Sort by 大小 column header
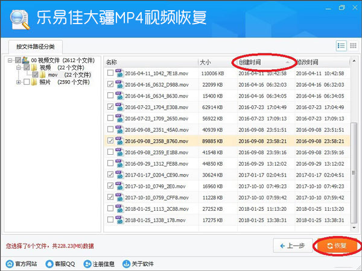The width and height of the screenshot is (362, 271). tap(217, 62)
